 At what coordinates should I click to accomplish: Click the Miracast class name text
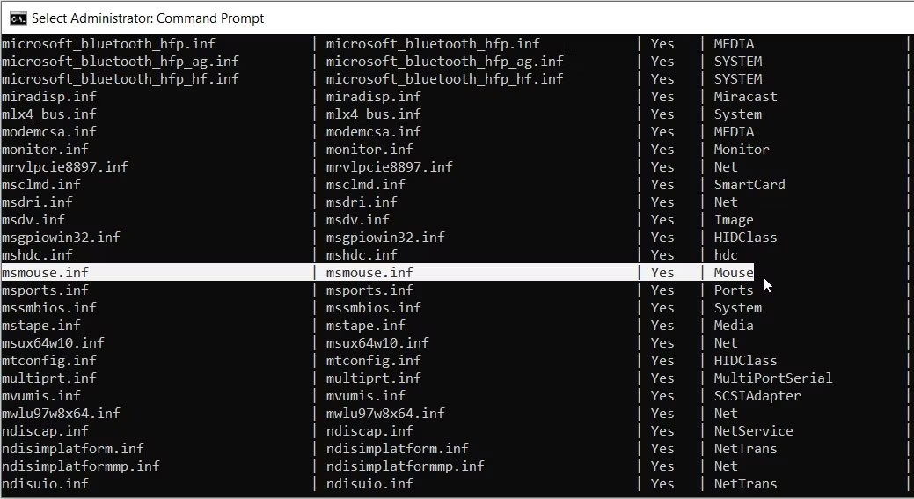745,97
